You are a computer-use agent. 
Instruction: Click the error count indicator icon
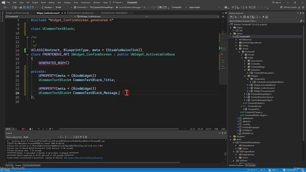[x=23, y=129]
